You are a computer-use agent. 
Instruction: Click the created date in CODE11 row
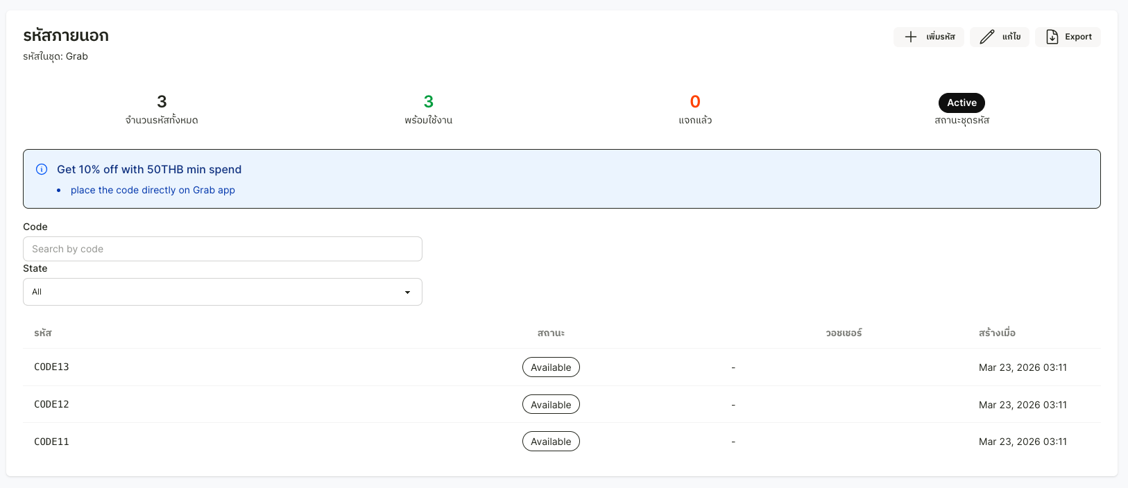(1023, 442)
